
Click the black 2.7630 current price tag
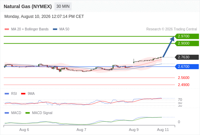click(x=187, y=57)
